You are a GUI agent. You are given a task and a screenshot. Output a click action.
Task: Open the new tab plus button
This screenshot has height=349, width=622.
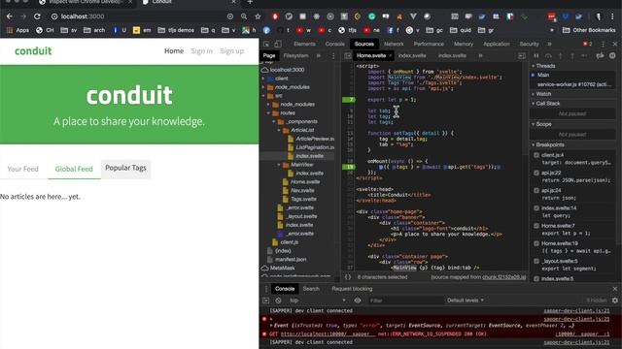click(x=250, y=2)
